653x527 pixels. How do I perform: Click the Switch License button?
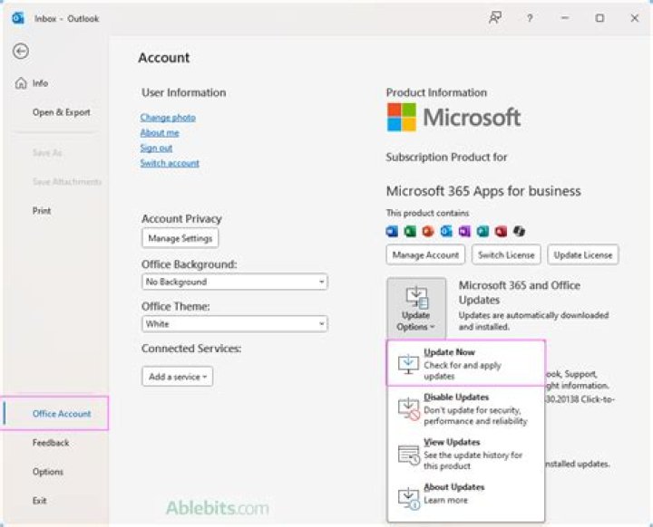(505, 255)
